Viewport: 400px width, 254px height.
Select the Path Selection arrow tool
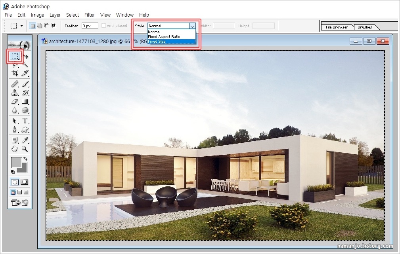(15, 121)
